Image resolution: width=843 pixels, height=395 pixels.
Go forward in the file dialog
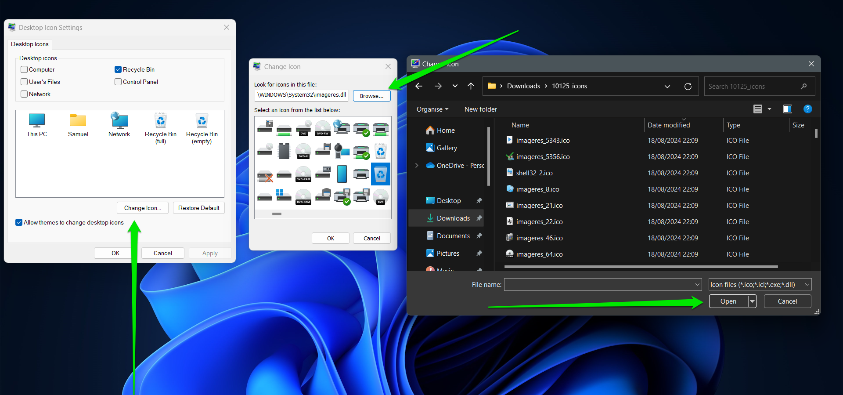pyautogui.click(x=438, y=86)
